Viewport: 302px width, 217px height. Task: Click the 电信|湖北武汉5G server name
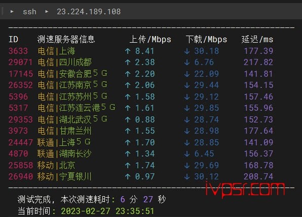72,119
